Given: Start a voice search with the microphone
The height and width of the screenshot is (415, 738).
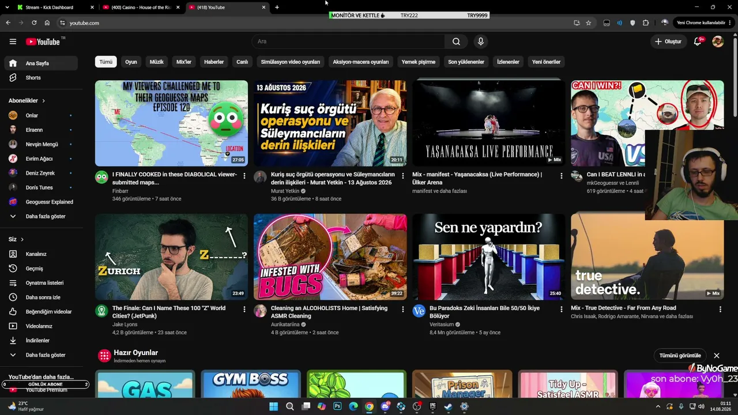Looking at the screenshot, I should coord(480,41).
